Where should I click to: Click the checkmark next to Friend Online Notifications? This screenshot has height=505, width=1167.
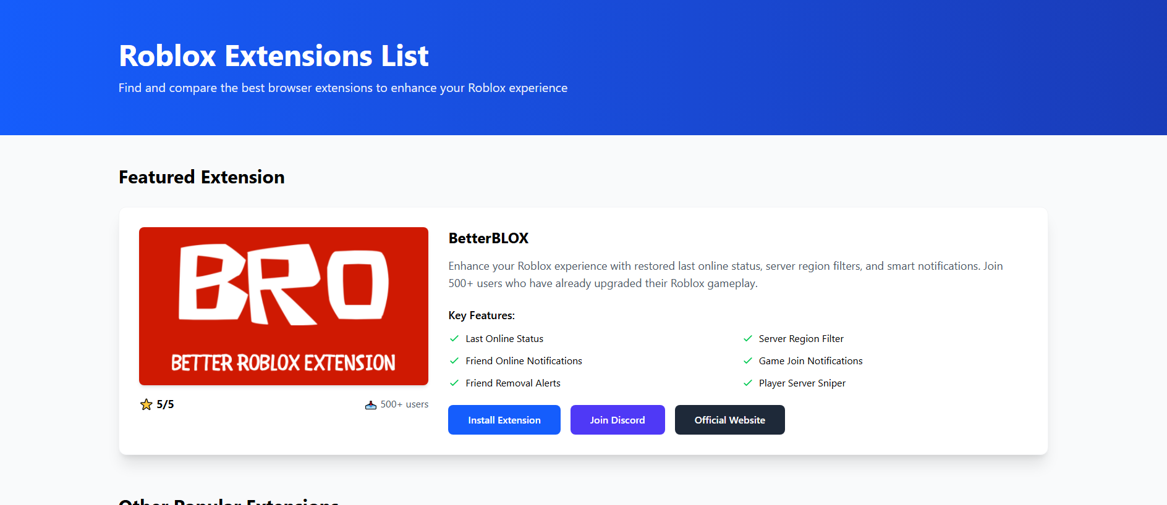click(x=454, y=361)
